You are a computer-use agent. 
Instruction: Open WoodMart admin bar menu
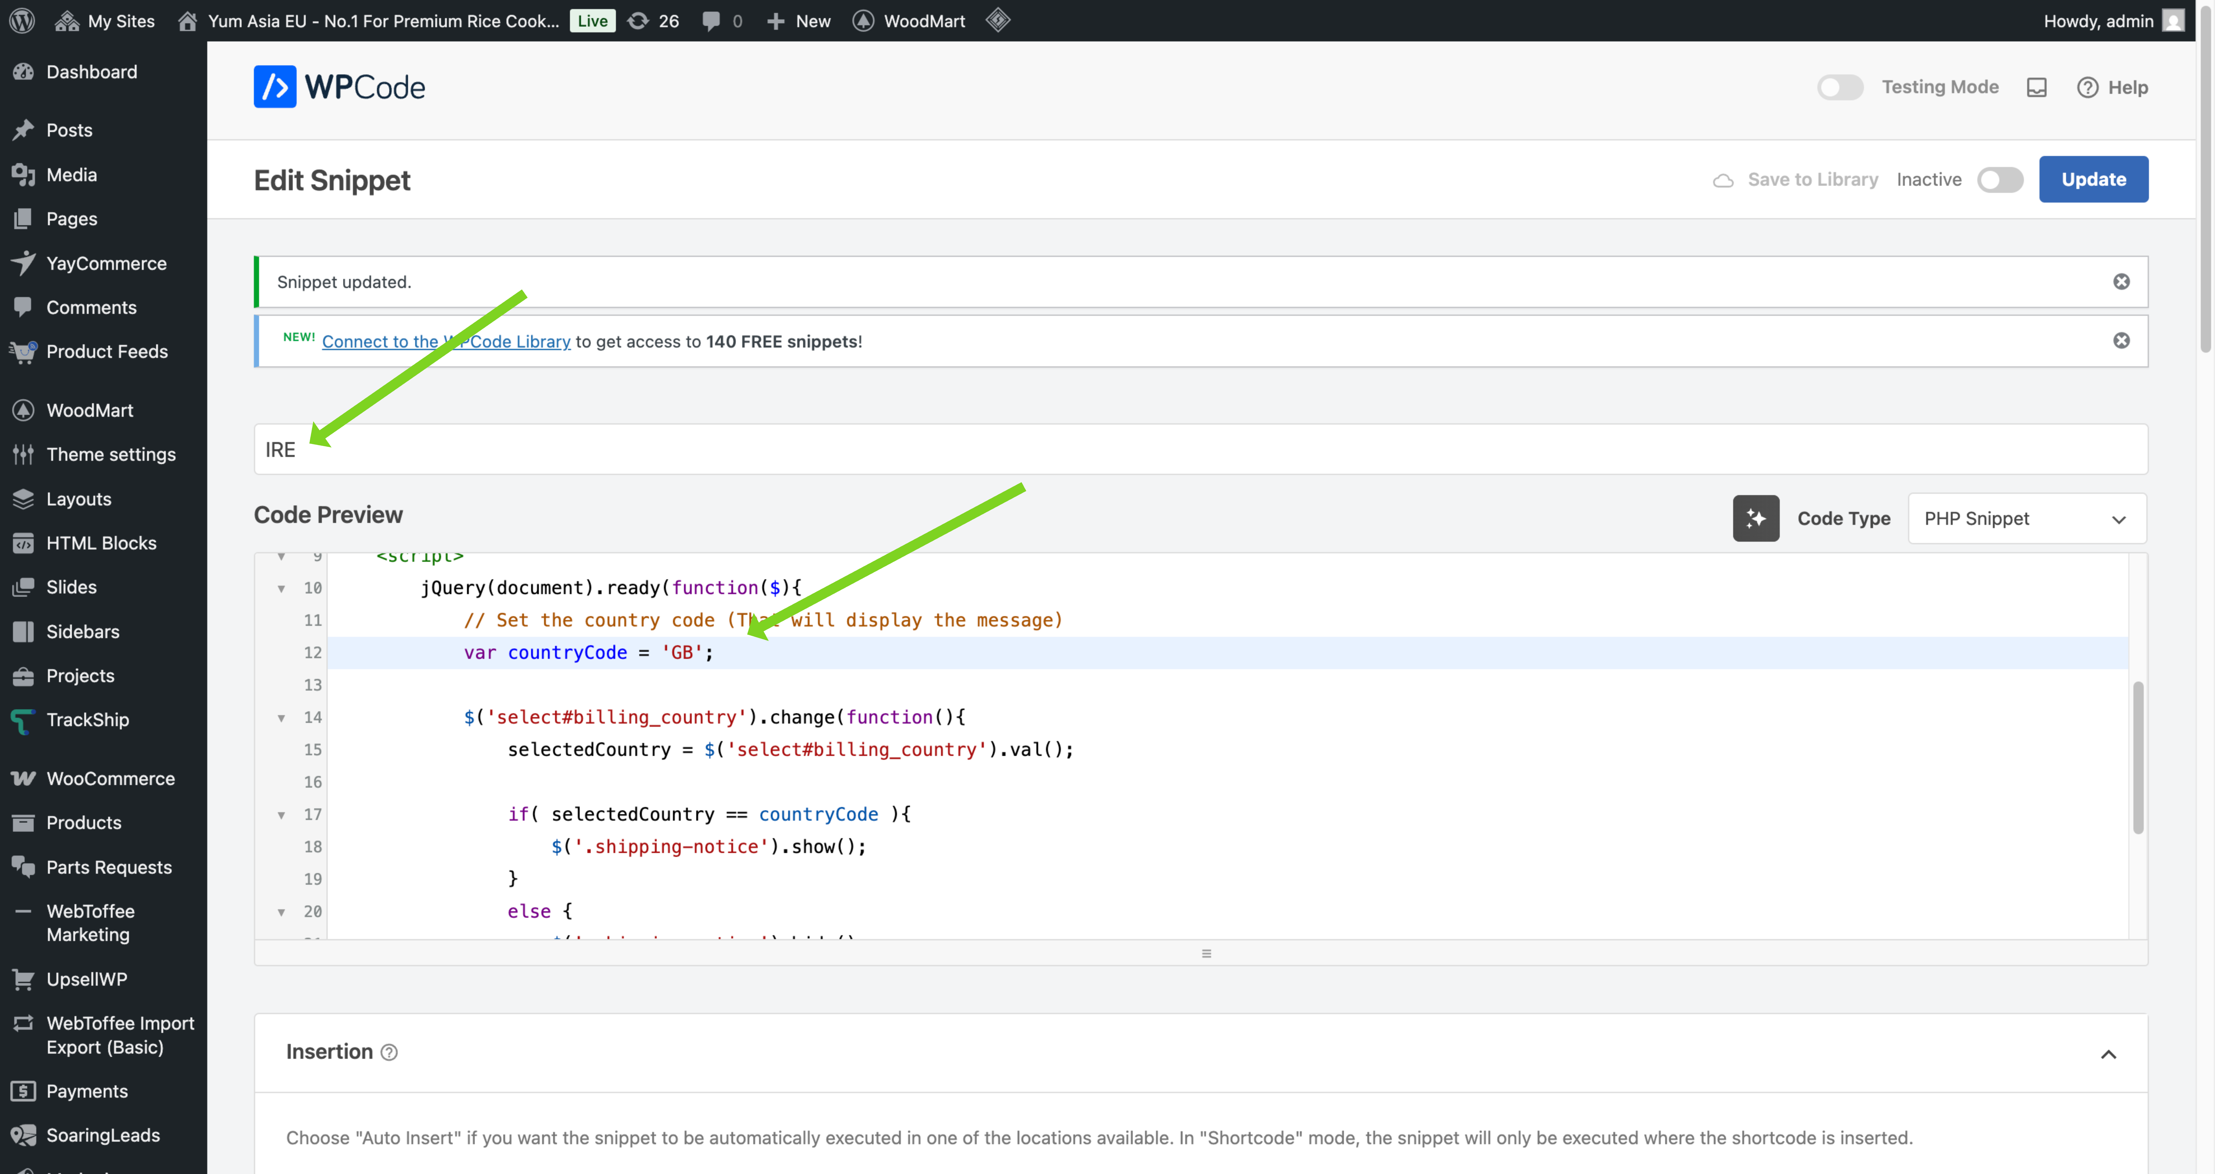pyautogui.click(x=909, y=21)
